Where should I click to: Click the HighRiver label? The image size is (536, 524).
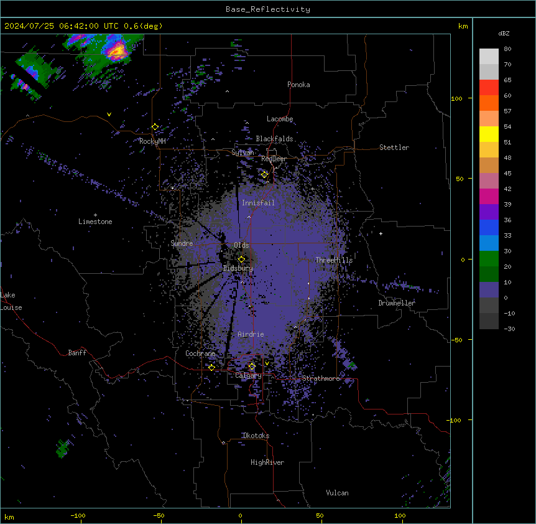pyautogui.click(x=267, y=462)
